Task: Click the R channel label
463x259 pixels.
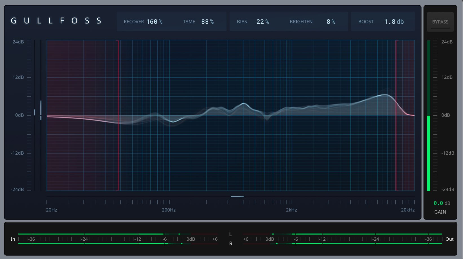Action: (x=231, y=243)
